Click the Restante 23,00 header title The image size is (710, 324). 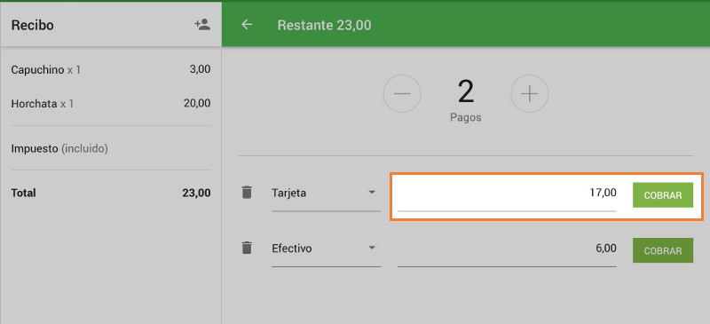(324, 25)
